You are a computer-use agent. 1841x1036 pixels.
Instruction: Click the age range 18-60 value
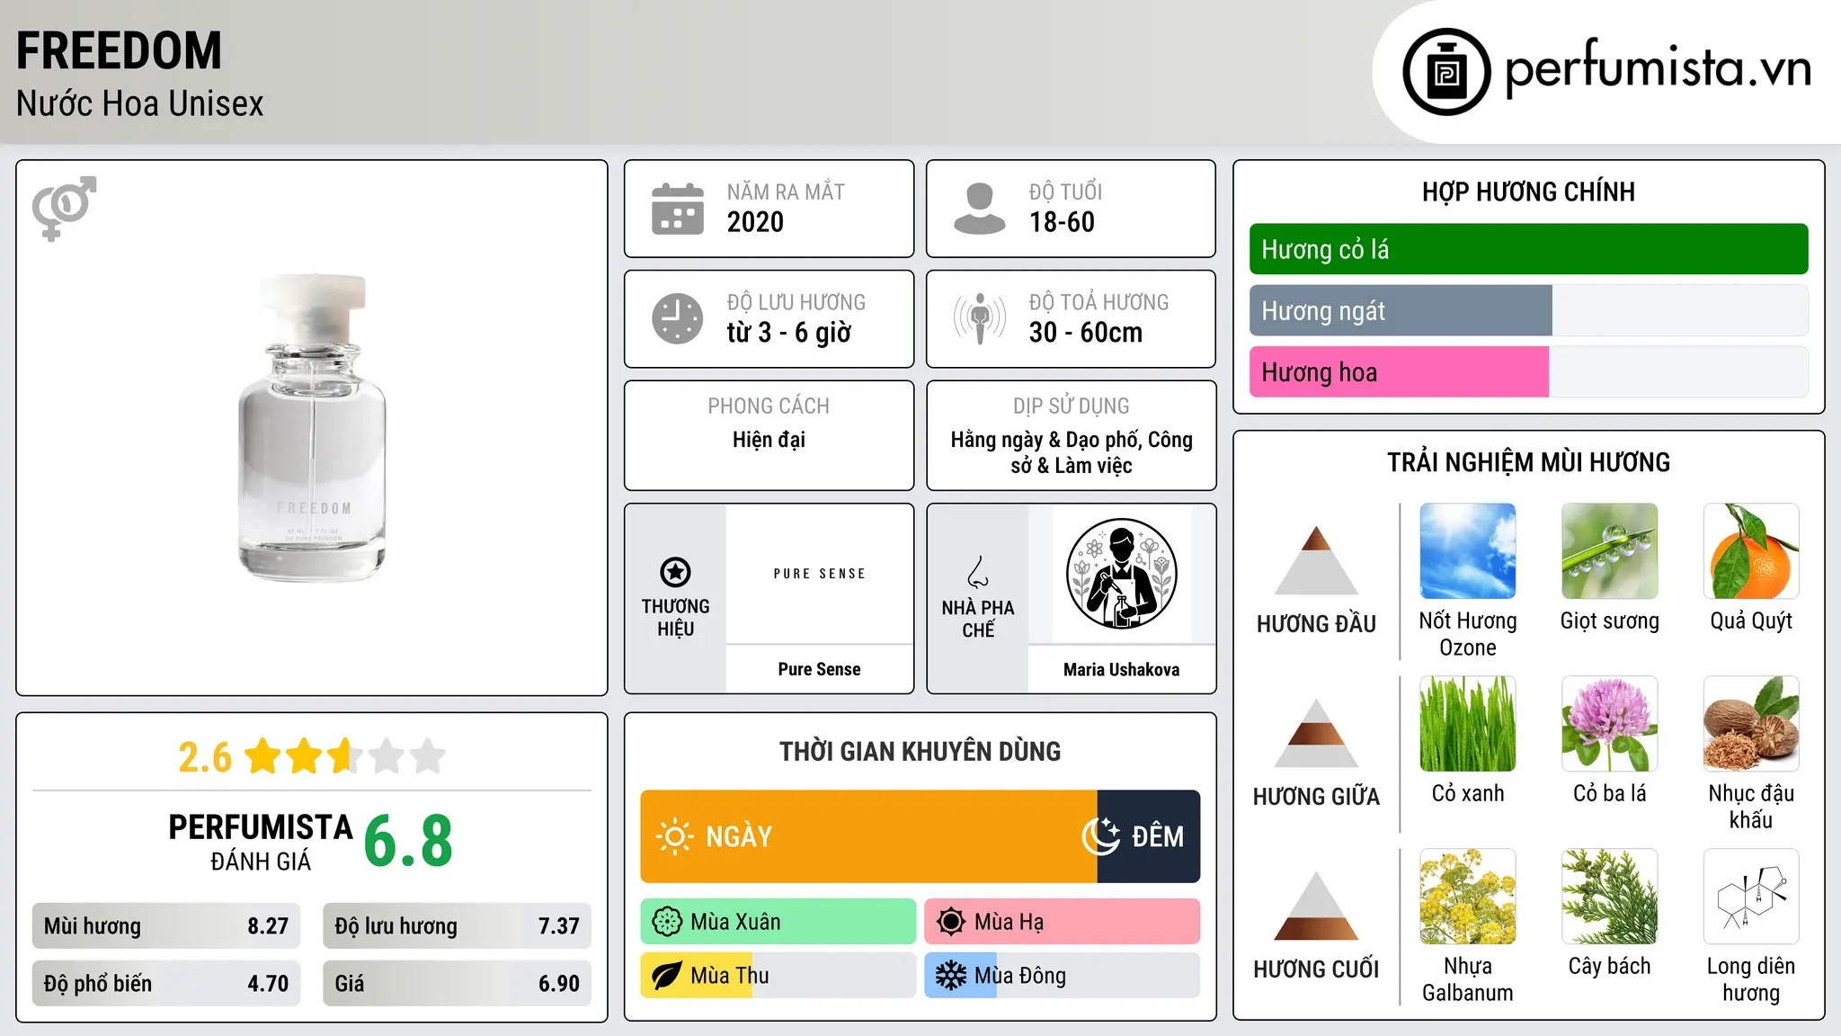pos(1062,222)
